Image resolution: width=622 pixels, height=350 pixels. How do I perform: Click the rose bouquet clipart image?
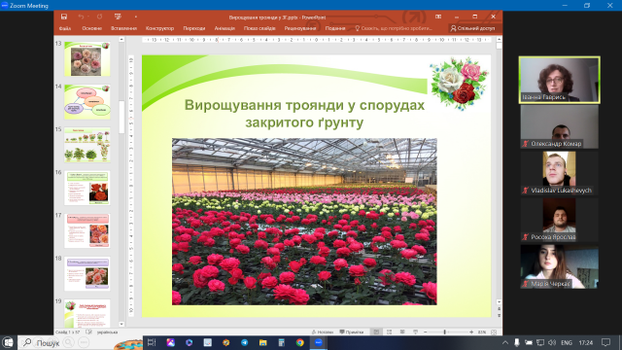coord(459,84)
